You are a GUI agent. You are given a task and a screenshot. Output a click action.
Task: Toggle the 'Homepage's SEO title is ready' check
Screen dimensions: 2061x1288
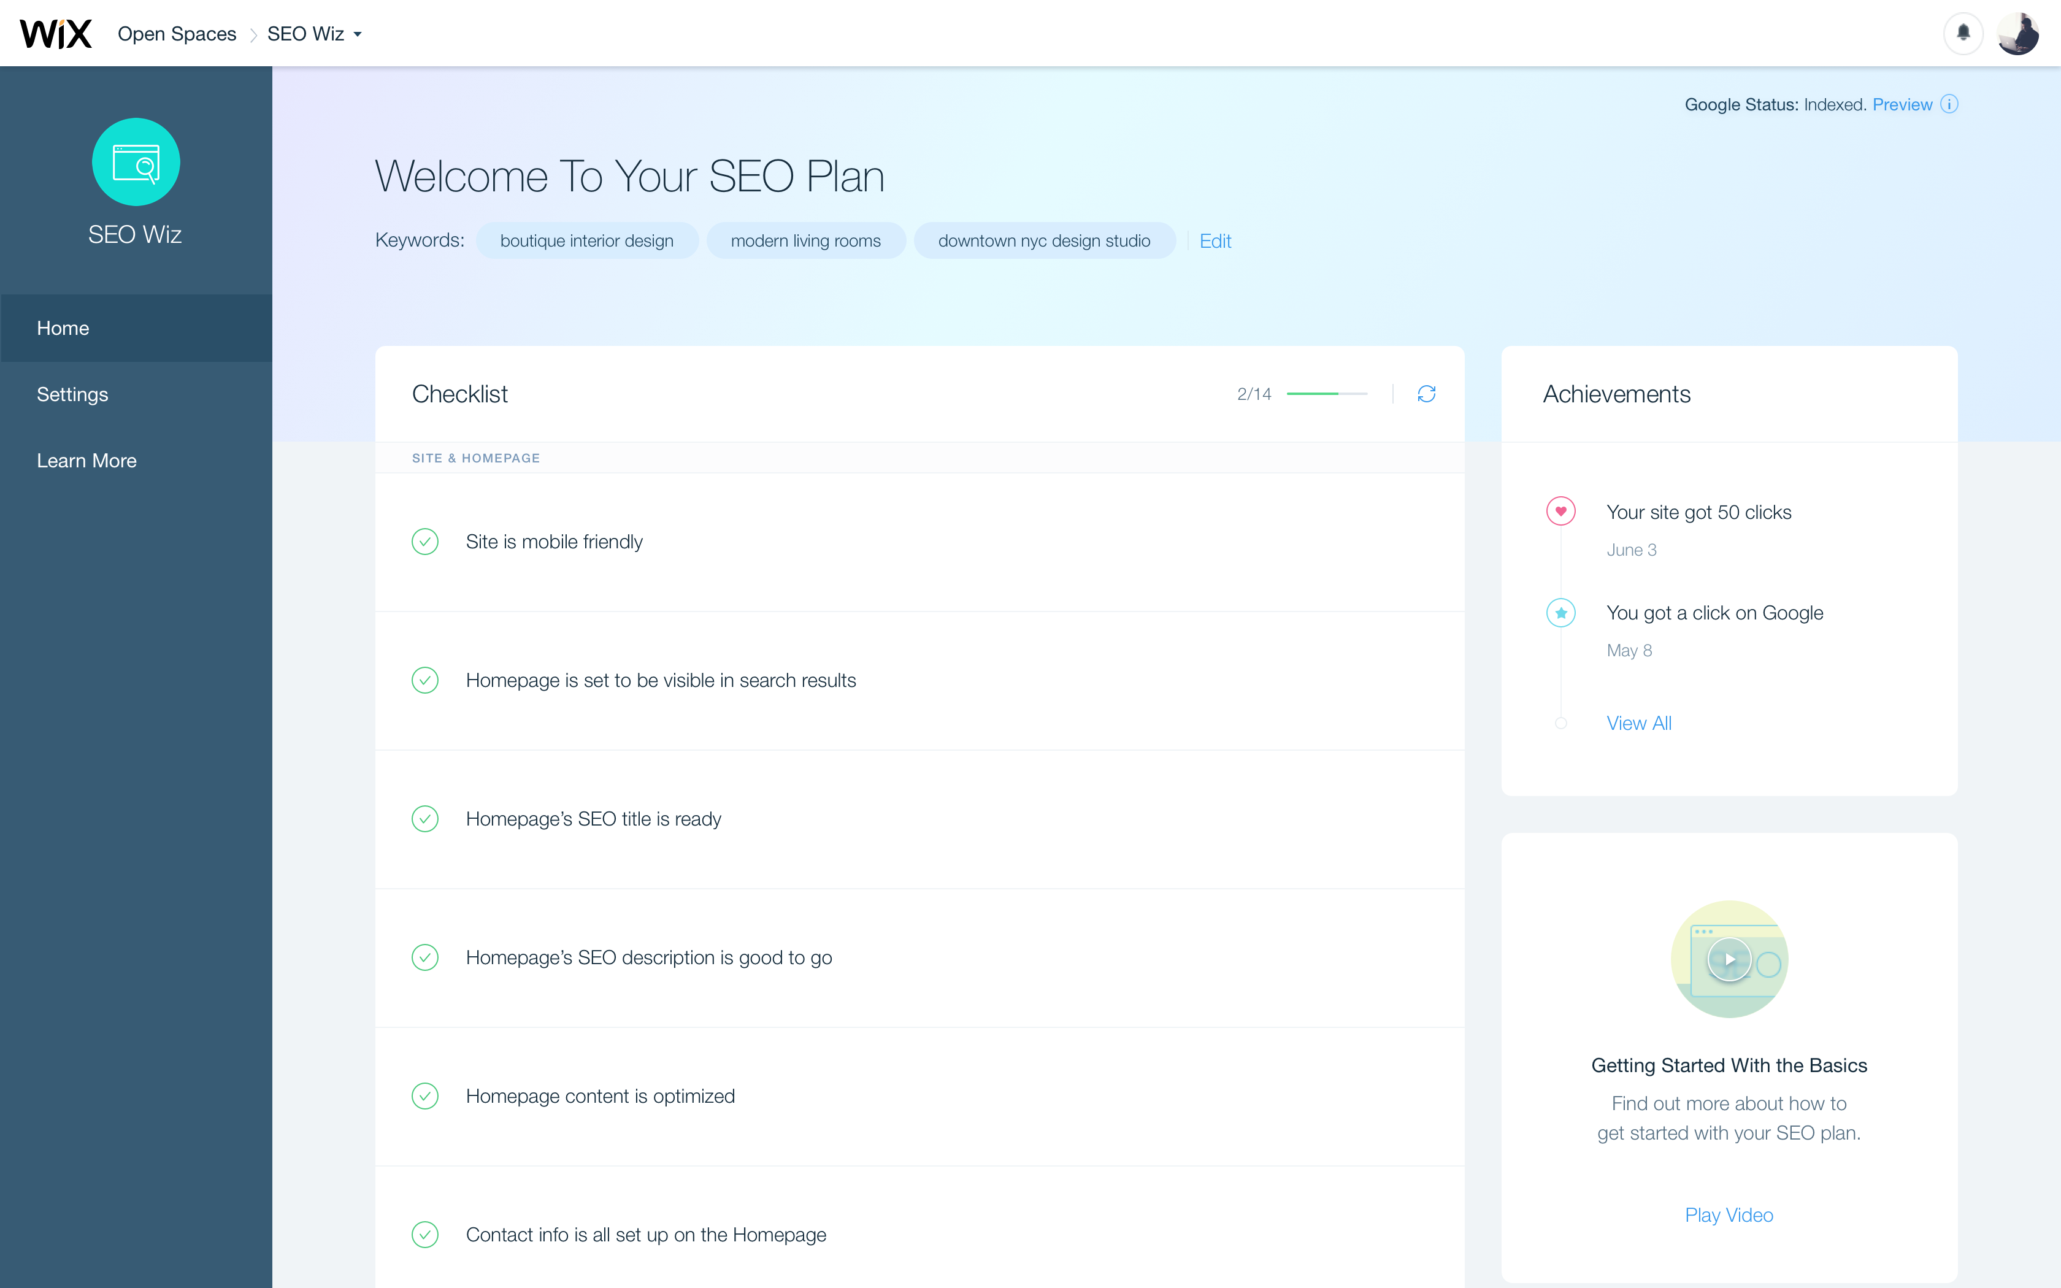pyautogui.click(x=425, y=819)
